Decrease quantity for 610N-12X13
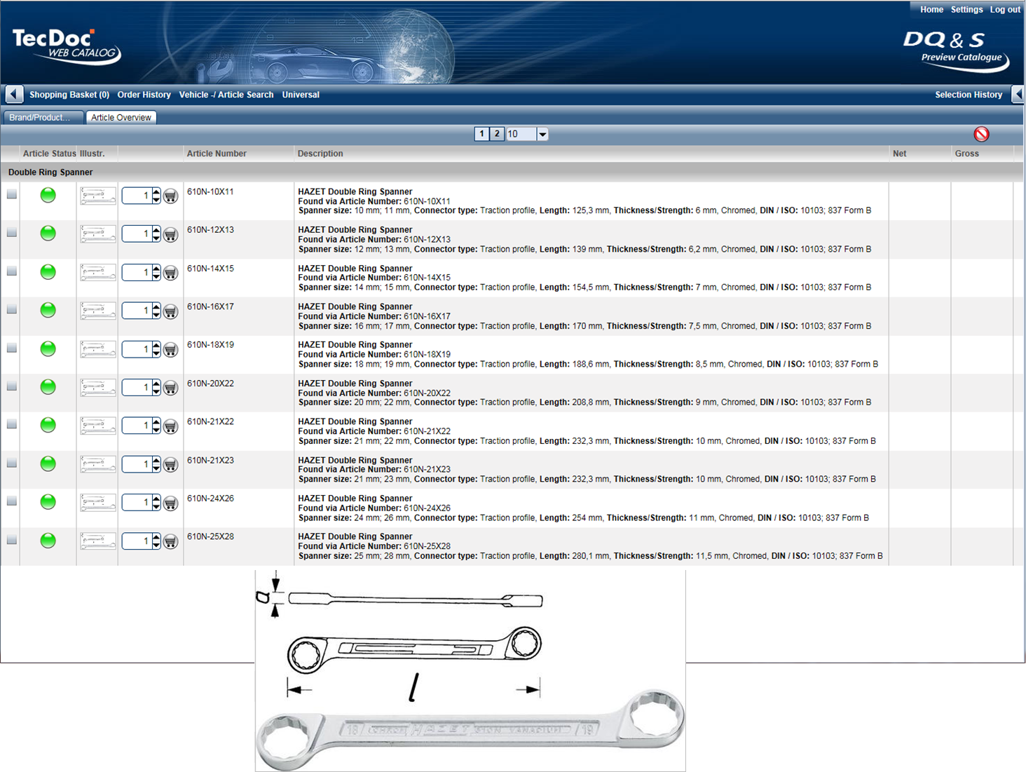The image size is (1026, 772). (156, 238)
